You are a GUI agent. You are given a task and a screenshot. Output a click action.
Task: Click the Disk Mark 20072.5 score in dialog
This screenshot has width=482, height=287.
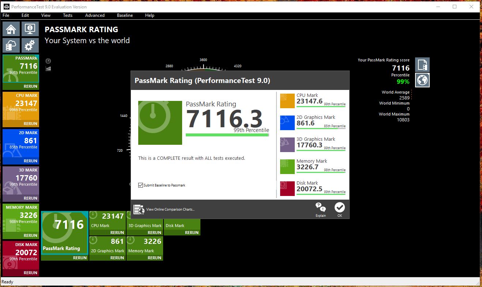[309, 189]
